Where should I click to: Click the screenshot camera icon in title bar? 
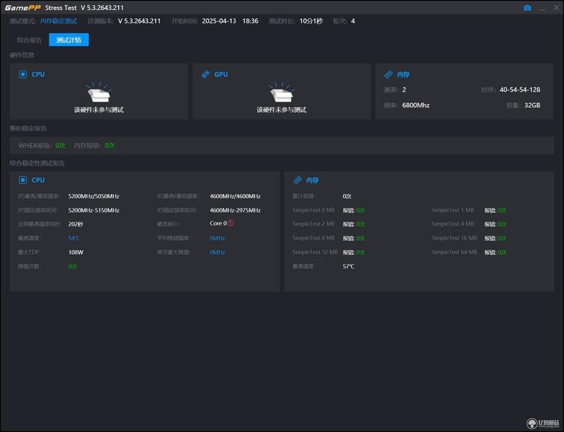point(527,8)
